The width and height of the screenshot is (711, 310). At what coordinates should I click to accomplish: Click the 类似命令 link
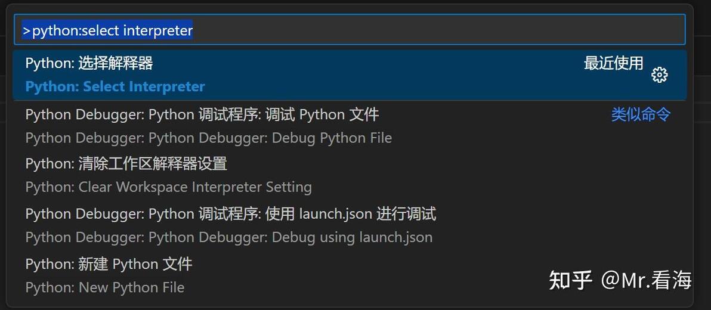[641, 114]
